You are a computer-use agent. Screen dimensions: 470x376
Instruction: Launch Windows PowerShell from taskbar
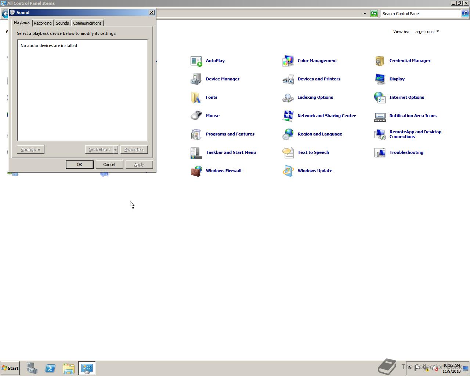[x=50, y=368]
